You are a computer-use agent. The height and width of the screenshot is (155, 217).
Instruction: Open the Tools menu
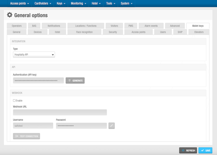(x=111, y=4)
